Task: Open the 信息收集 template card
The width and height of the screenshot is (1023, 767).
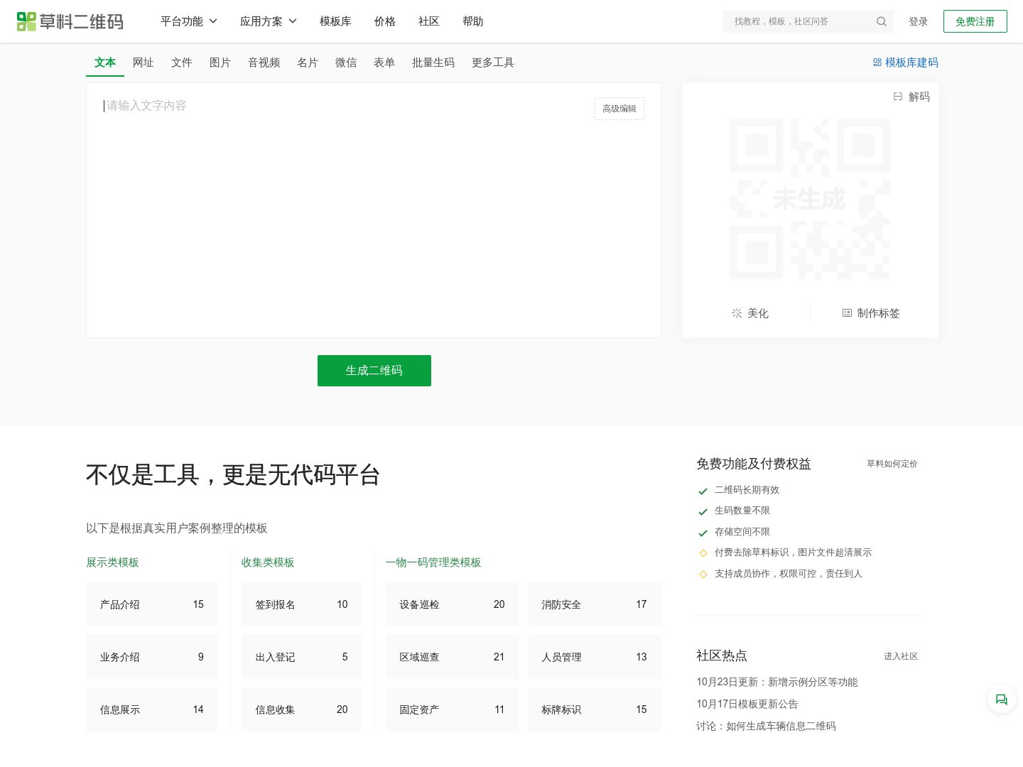Action: pos(302,709)
